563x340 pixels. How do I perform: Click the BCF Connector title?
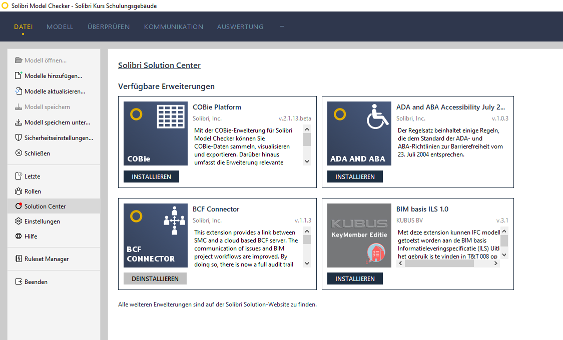click(x=216, y=209)
